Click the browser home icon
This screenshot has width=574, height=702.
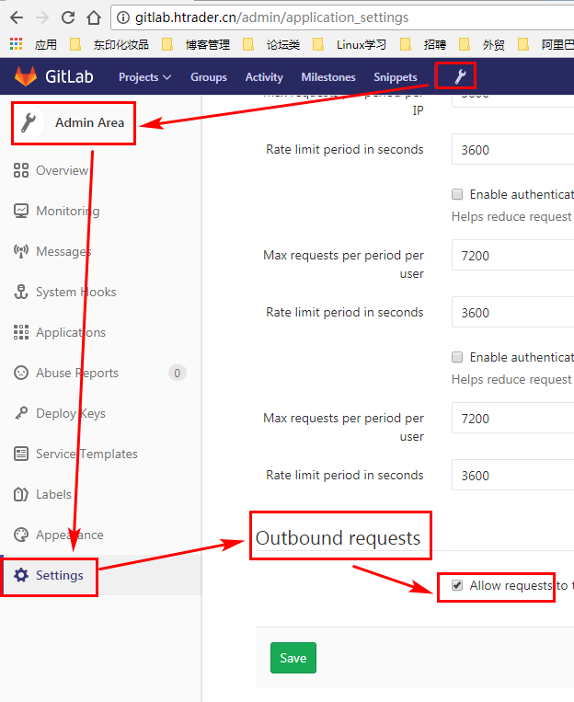(93, 17)
